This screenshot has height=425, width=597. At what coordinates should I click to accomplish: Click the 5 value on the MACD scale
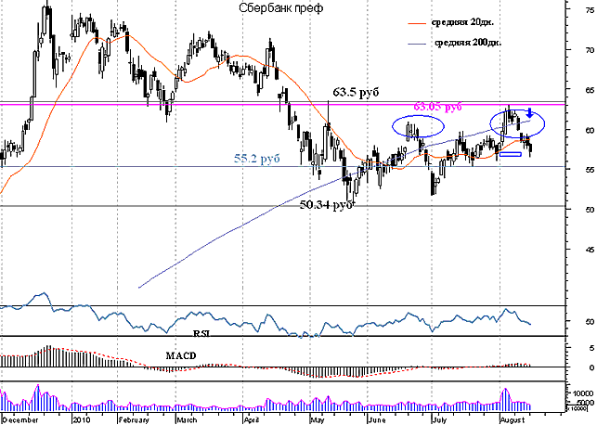pyautogui.click(x=591, y=348)
